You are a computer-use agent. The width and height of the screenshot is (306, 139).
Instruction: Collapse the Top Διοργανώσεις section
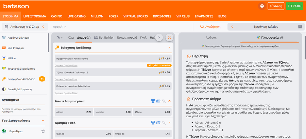coord(43,120)
